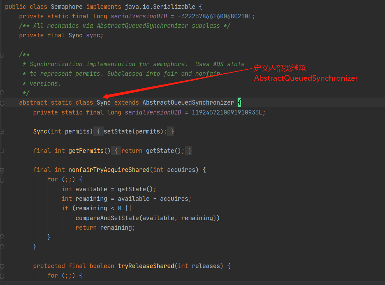Click fold end marker at Javadoc closing line
The image size is (385, 285).
2,93
